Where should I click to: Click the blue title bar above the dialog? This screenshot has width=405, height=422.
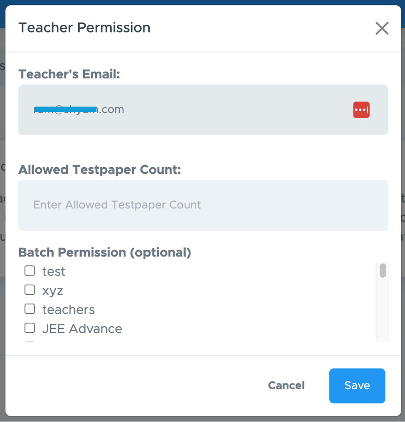(202, 3)
